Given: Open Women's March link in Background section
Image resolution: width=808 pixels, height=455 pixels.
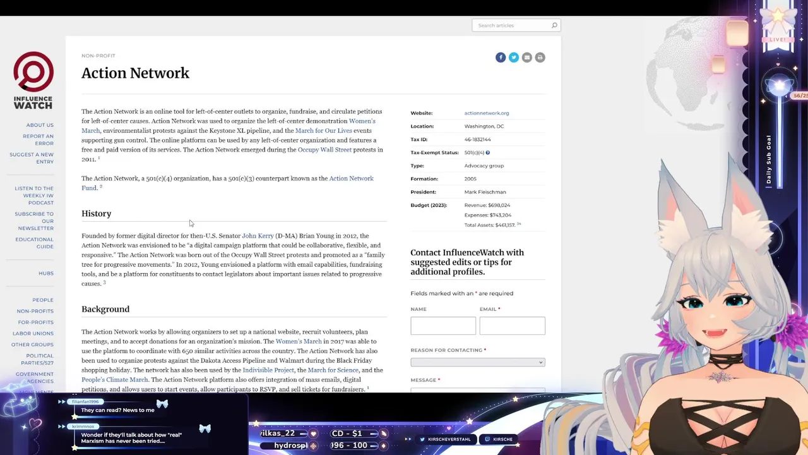Looking at the screenshot, I should [x=299, y=341].
